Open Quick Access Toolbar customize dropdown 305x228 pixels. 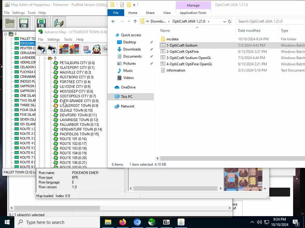coord(134,5)
